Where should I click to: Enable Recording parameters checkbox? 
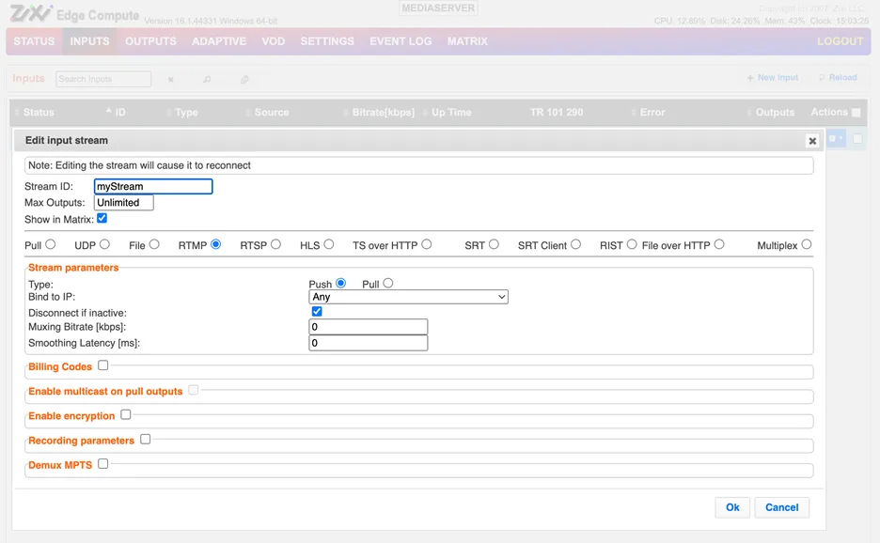146,440
